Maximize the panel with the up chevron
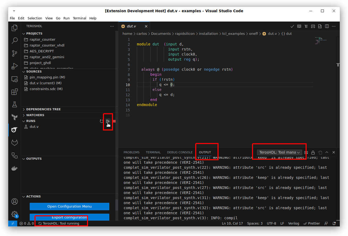348x236 pixels. [x=327, y=152]
